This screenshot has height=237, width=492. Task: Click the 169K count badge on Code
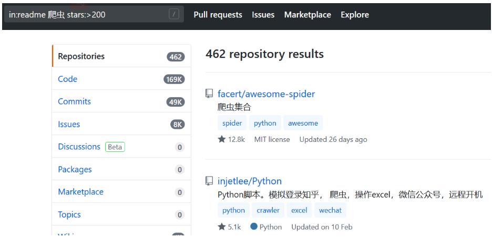coord(174,79)
